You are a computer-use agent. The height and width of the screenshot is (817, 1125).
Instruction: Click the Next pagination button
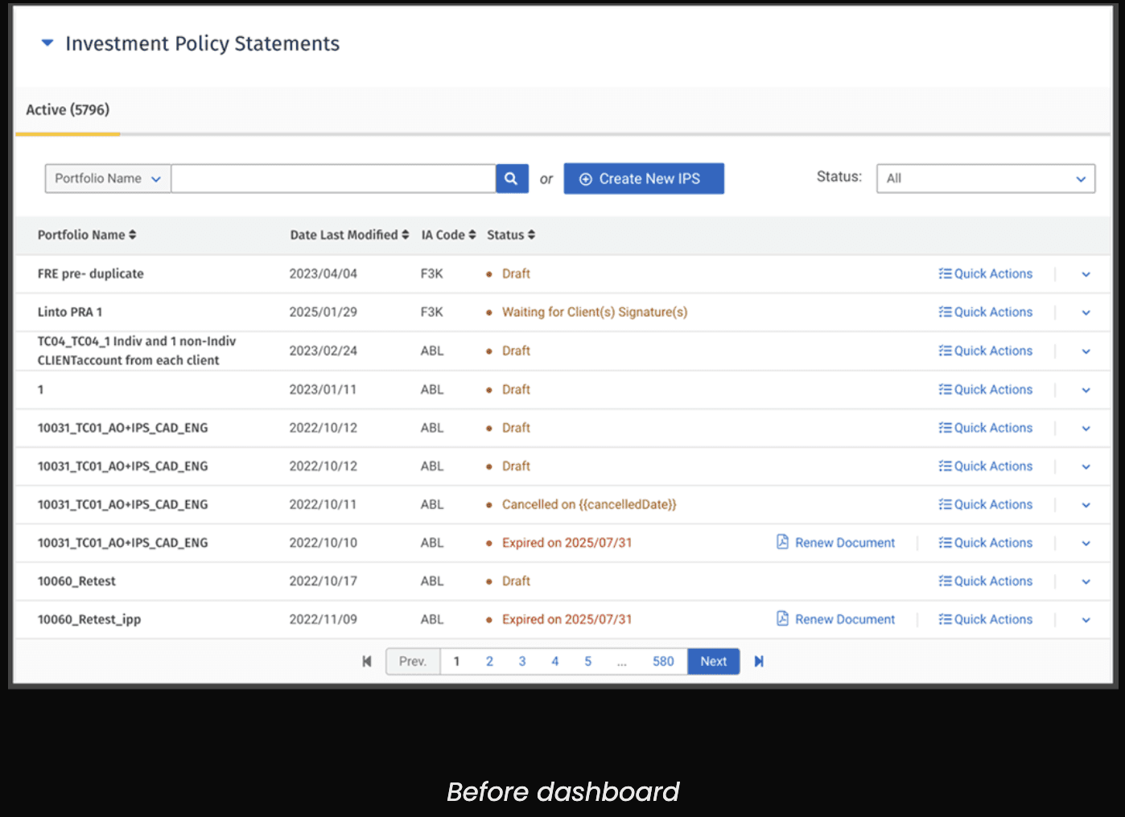714,661
